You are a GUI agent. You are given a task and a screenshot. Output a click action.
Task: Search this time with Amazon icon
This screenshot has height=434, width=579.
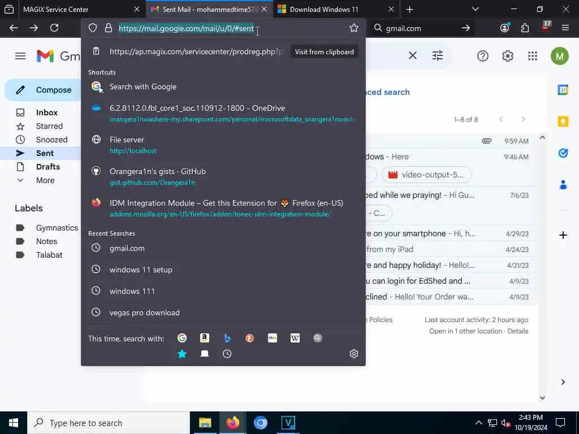pyautogui.click(x=205, y=338)
